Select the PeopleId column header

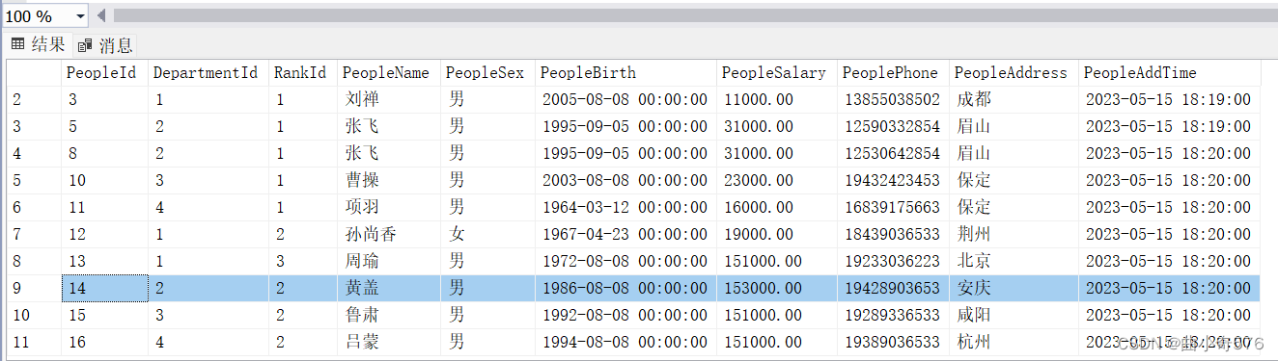tap(104, 72)
